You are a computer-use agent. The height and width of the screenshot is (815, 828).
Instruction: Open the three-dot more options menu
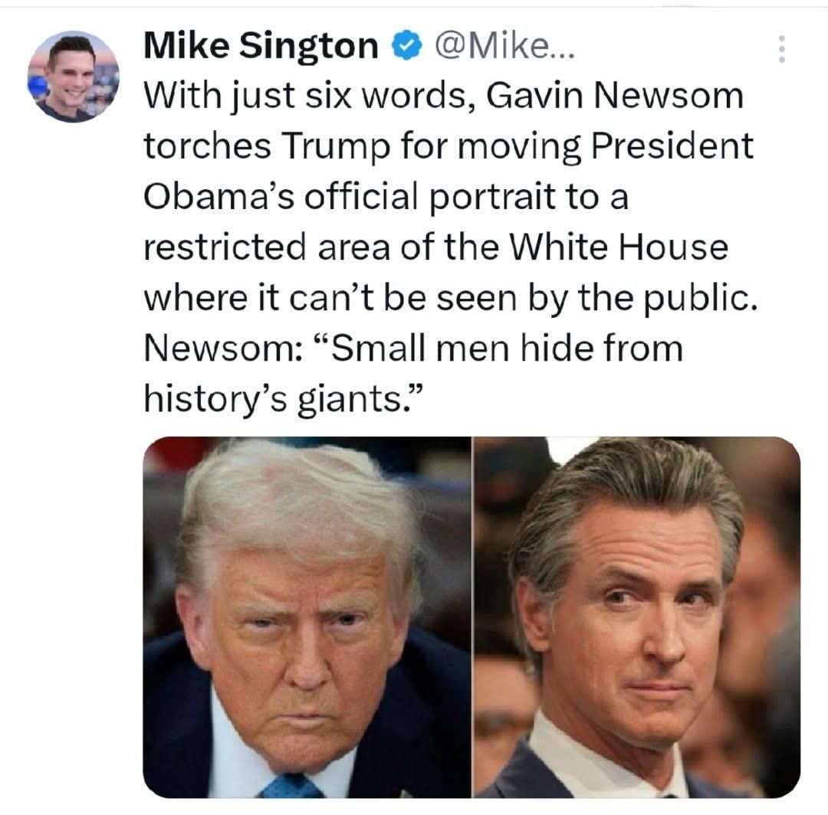click(x=782, y=49)
